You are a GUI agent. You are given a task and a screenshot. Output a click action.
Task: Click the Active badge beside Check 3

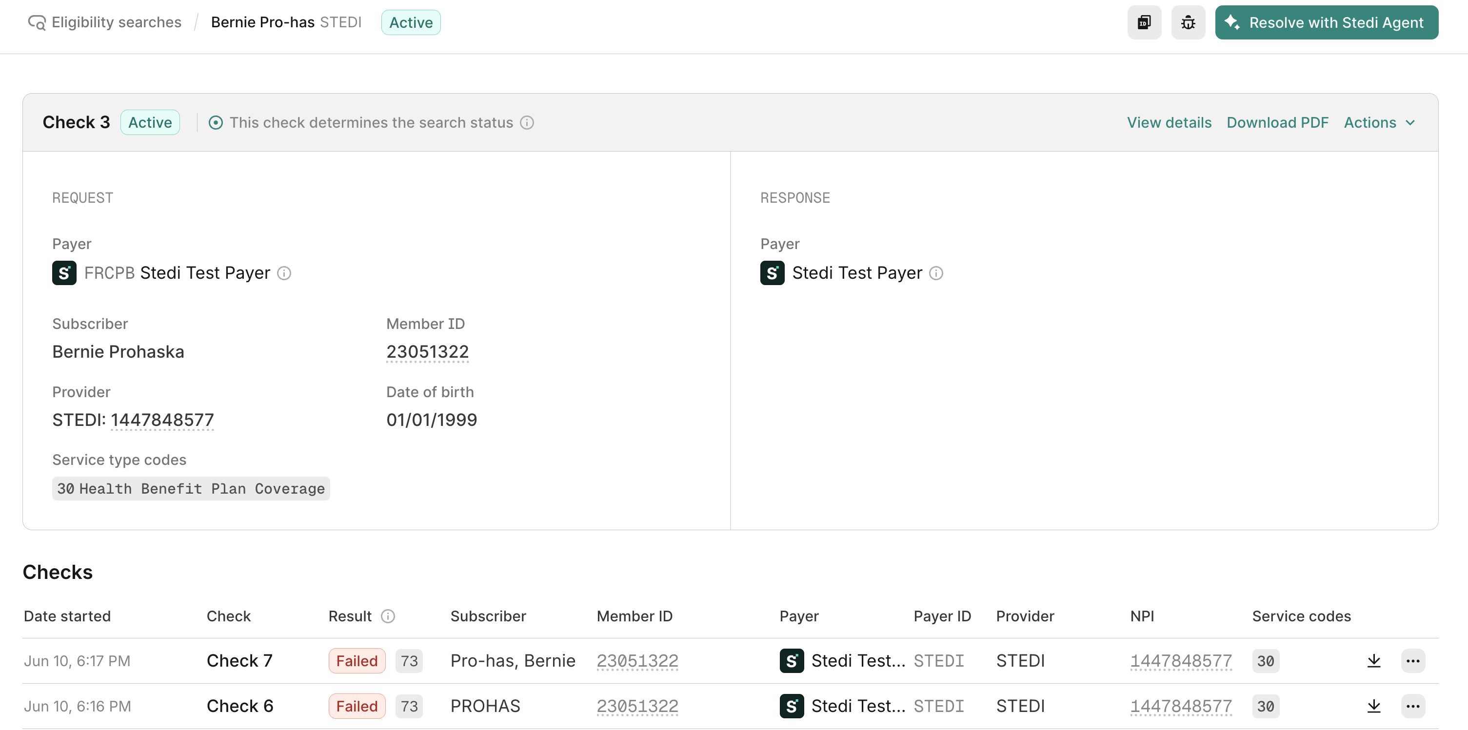(150, 122)
